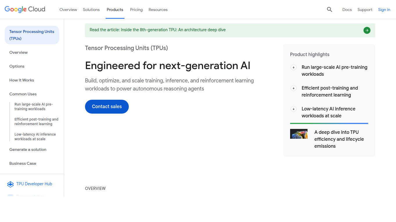Viewport: 396px width, 222px height.
Task: Open the search magnifier icon
Action: click(x=329, y=10)
